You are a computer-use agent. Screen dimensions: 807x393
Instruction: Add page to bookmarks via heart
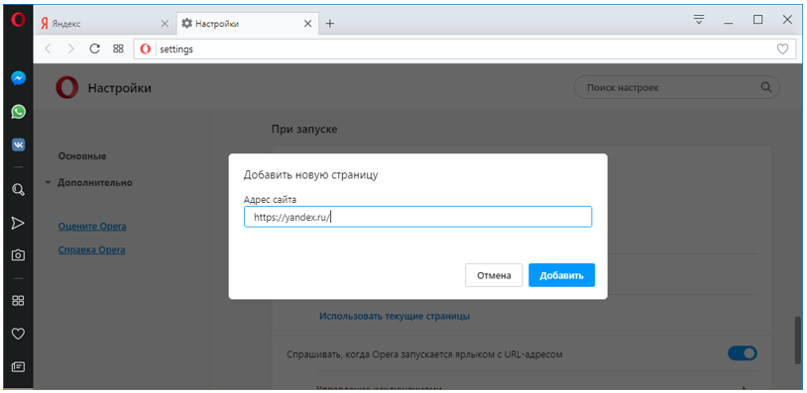[782, 49]
